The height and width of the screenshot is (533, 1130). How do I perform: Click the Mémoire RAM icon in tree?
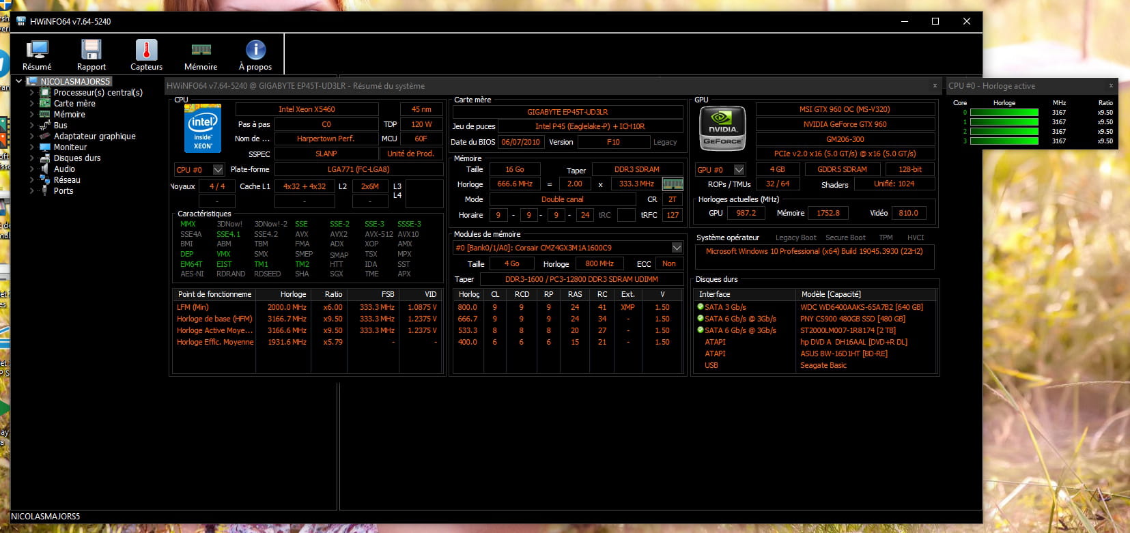tap(45, 114)
